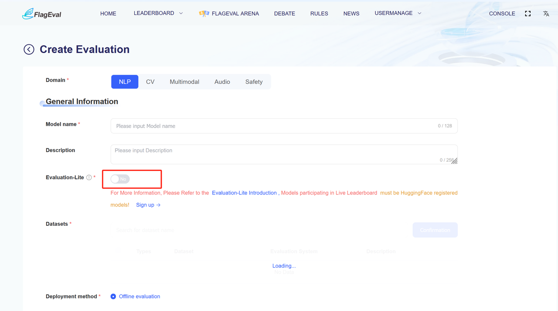Click the Sign up link
This screenshot has height=311, width=558.
tap(148, 205)
